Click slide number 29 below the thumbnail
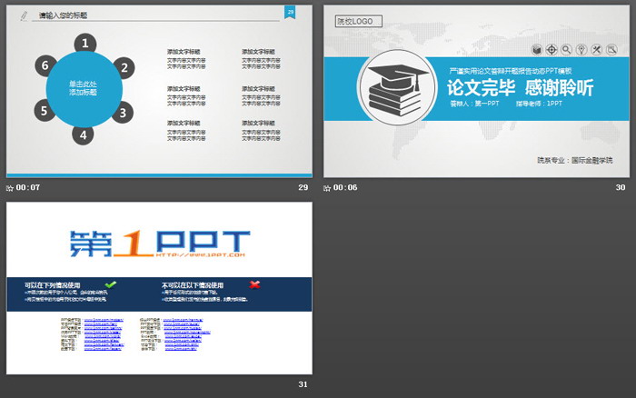 (303, 187)
